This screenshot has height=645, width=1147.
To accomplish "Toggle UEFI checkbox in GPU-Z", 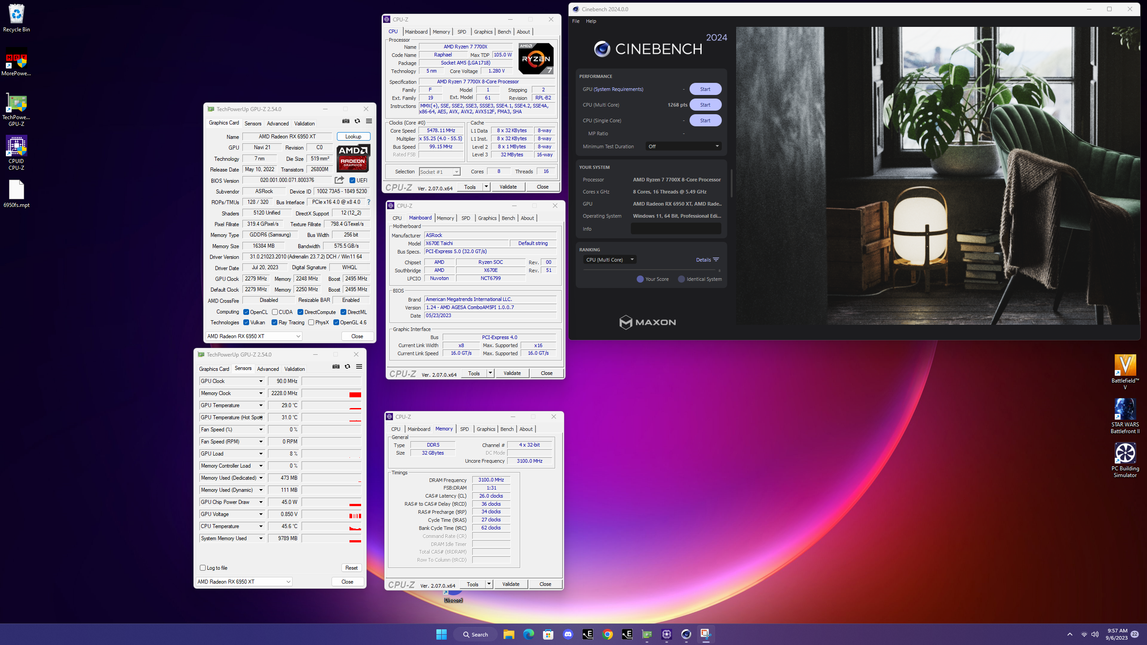I will [x=352, y=181].
